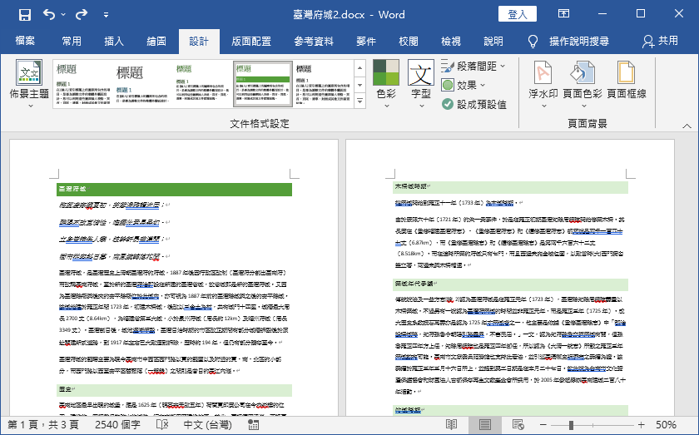The image size is (699, 435).
Task: Click the 共用 share button
Action: (x=660, y=41)
